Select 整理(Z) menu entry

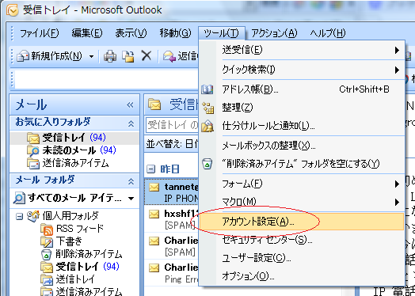point(302,108)
